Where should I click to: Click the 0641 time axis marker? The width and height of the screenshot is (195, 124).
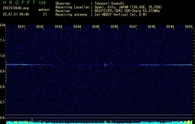coord(21,27)
